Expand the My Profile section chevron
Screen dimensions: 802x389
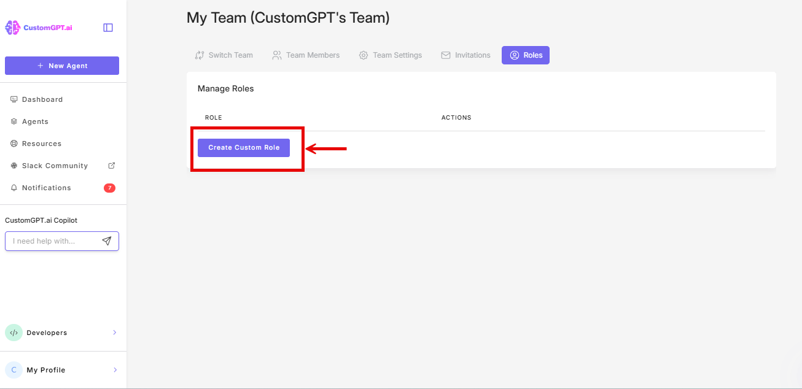[115, 369]
